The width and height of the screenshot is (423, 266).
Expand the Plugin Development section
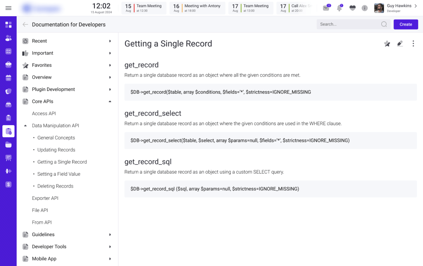tap(110, 90)
